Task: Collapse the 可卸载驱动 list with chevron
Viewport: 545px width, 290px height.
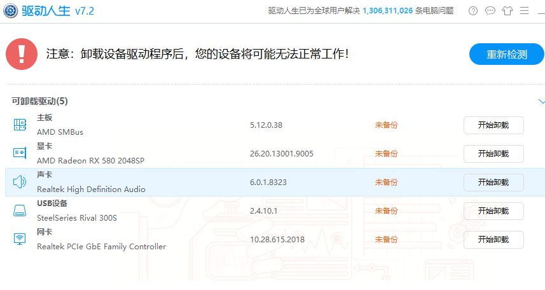Action: [x=541, y=102]
